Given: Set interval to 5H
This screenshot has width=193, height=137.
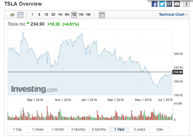Looking at the screenshot, I should click(x=67, y=15).
